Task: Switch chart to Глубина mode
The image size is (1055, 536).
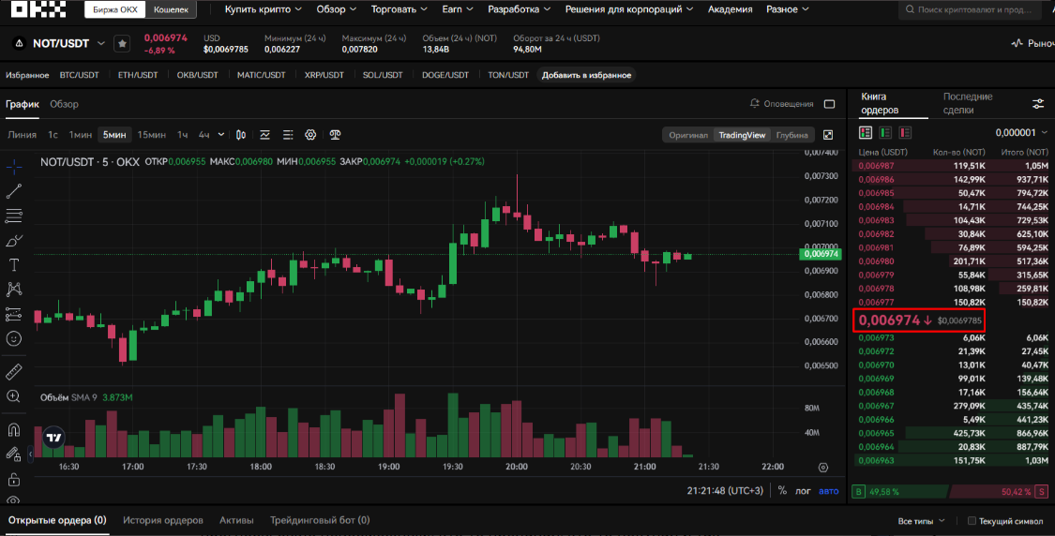Action: 791,135
